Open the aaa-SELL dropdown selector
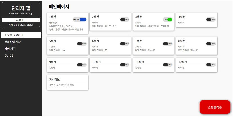Viewport: 233px width, 117px height. (21, 20)
